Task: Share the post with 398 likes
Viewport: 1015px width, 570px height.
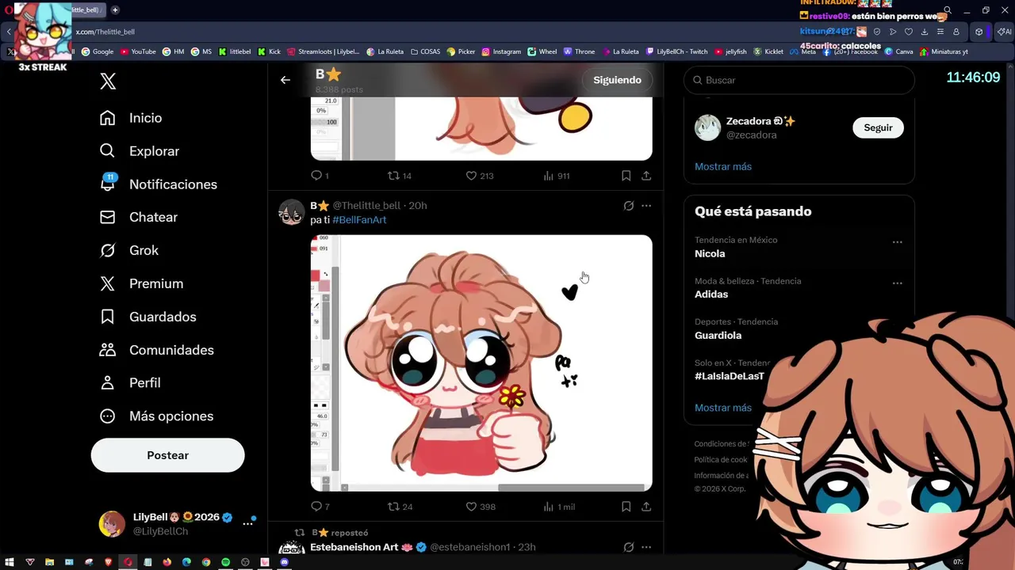Action: [646, 507]
